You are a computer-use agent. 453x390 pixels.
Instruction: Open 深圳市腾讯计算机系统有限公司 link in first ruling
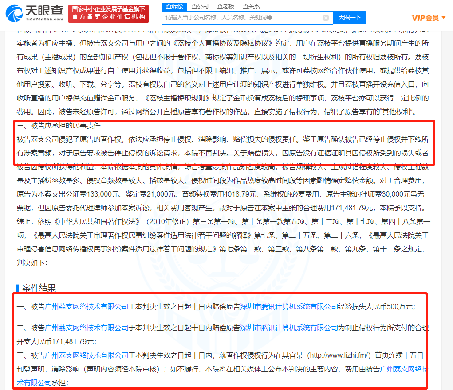(x=289, y=306)
